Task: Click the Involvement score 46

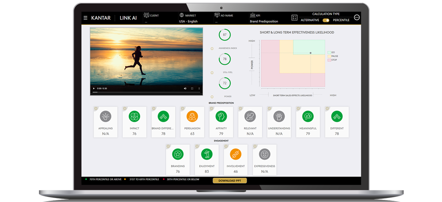Action: tap(236, 172)
